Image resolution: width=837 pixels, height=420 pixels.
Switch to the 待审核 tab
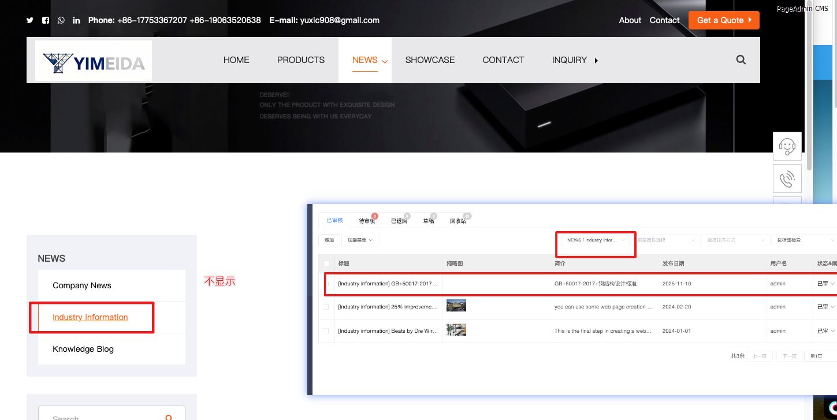point(366,221)
